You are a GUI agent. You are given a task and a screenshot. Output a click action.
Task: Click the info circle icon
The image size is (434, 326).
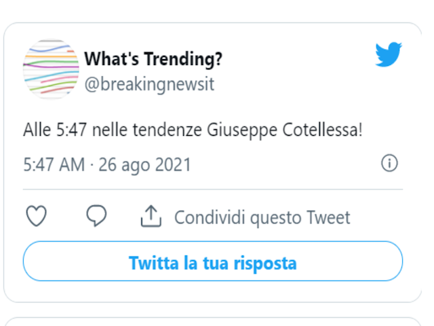pos(389,164)
